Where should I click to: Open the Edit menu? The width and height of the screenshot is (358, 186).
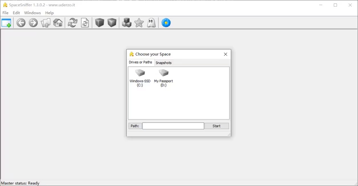pyautogui.click(x=16, y=13)
